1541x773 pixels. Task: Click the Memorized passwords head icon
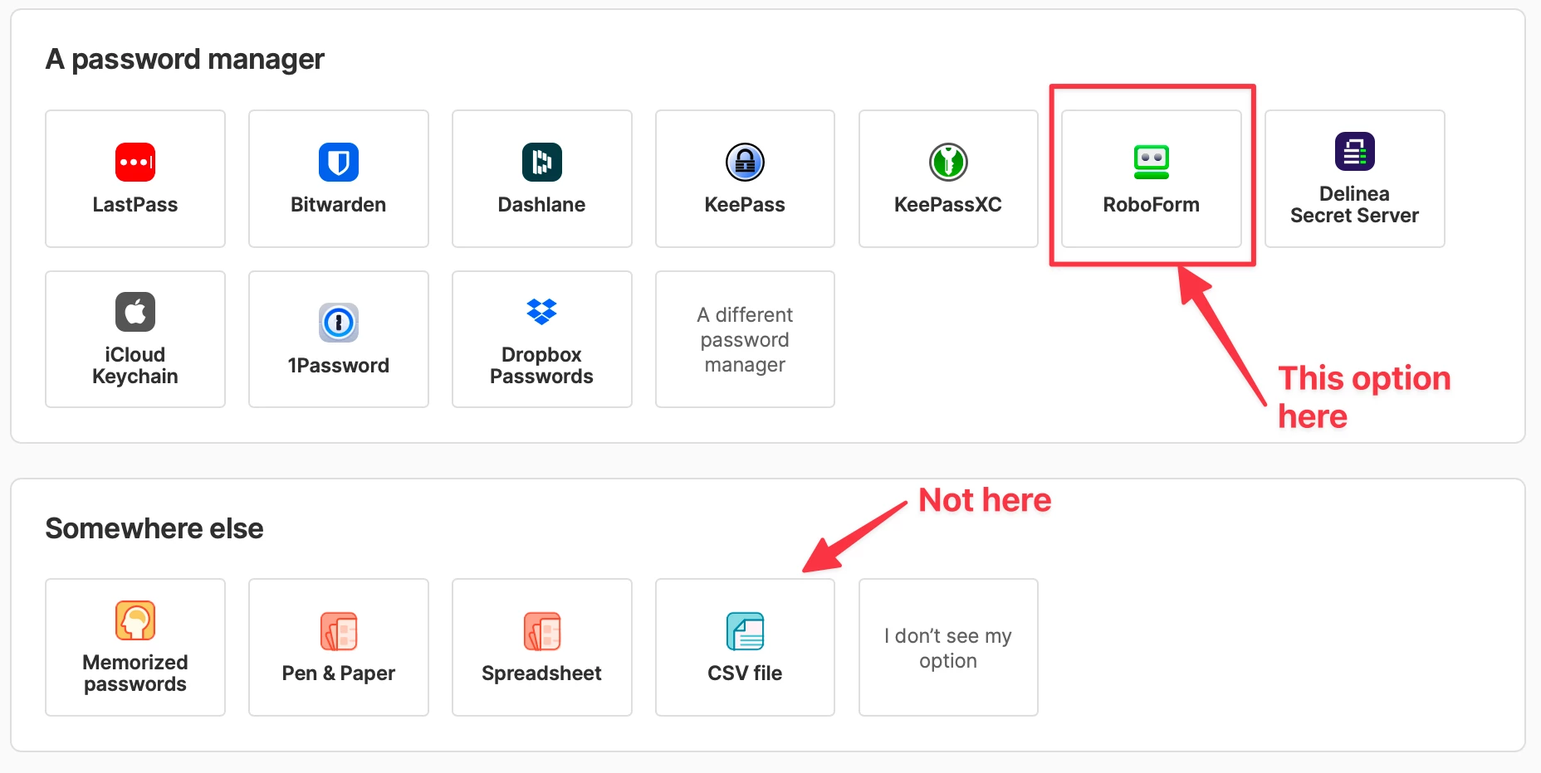[x=135, y=620]
